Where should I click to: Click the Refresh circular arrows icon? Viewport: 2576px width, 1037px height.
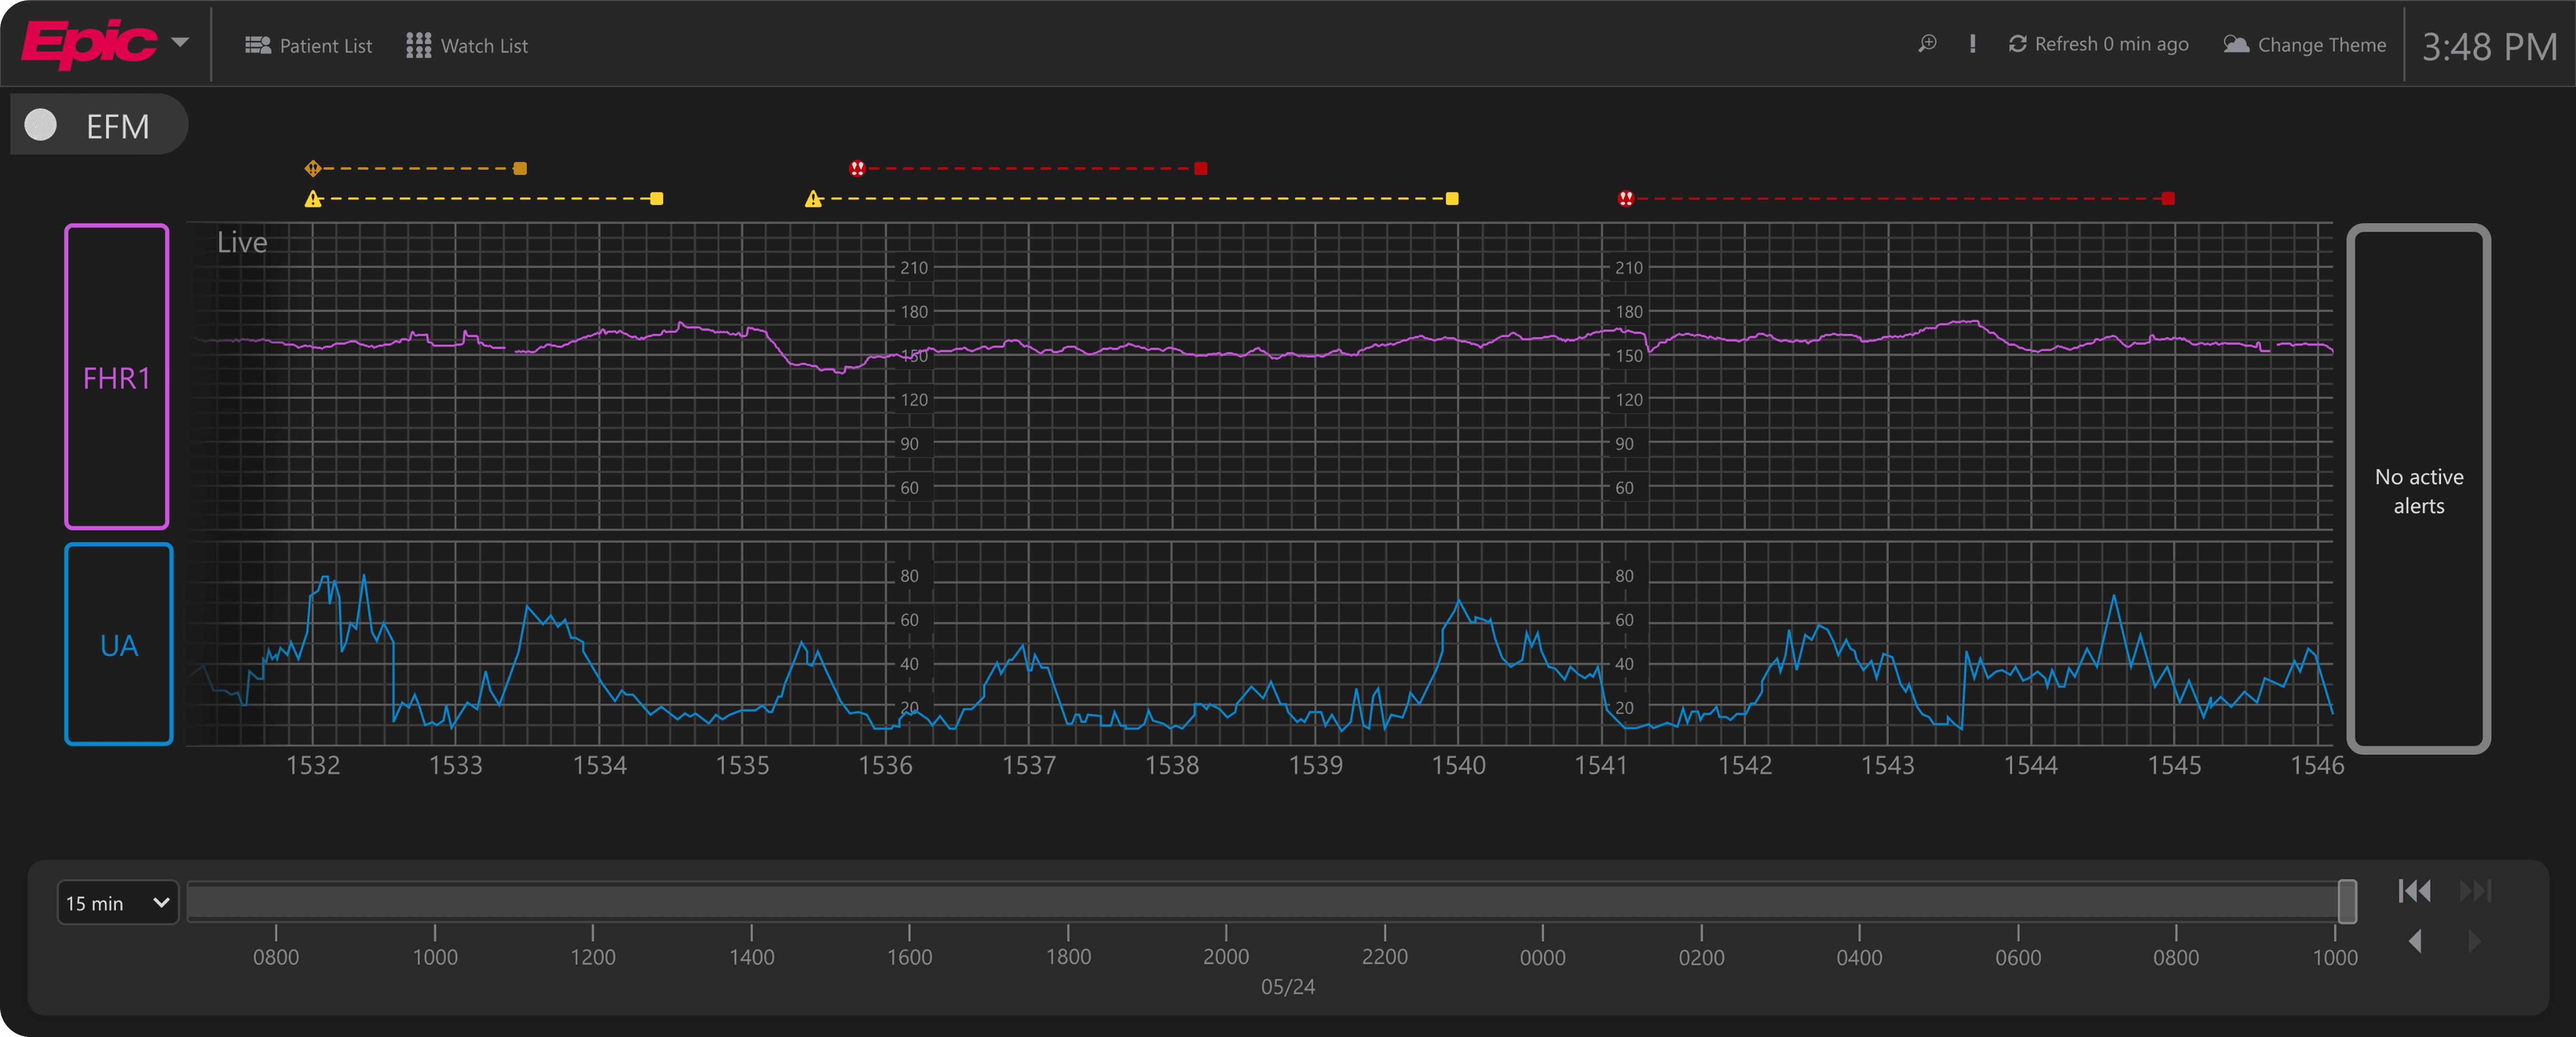pyautogui.click(x=2018, y=44)
